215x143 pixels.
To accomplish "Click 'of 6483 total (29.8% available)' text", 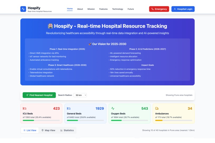I will 81,117.
